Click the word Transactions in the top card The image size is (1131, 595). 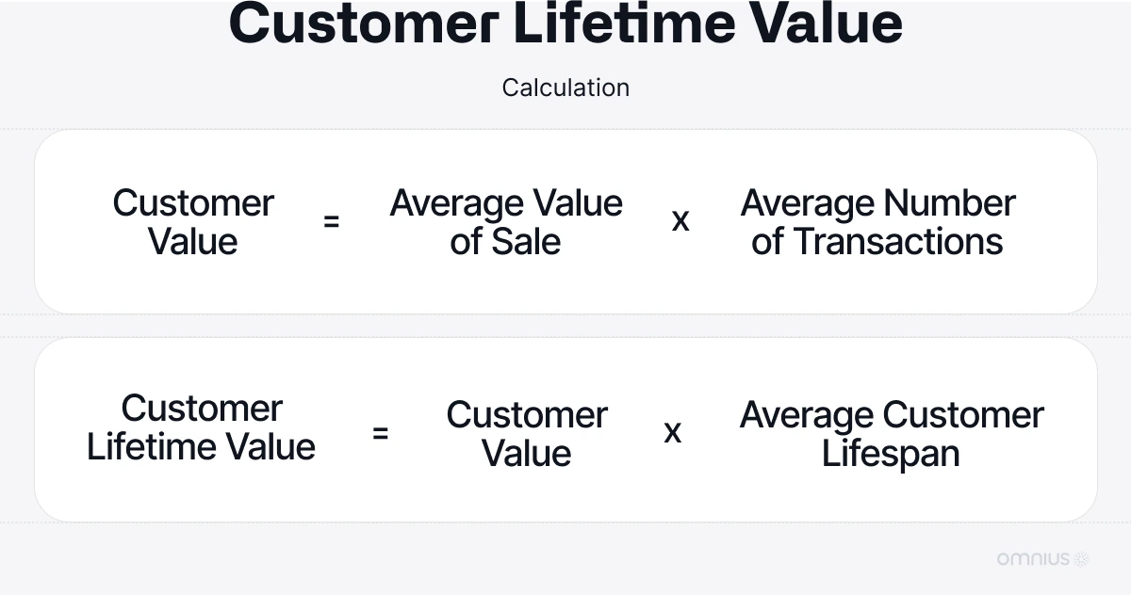coord(898,242)
